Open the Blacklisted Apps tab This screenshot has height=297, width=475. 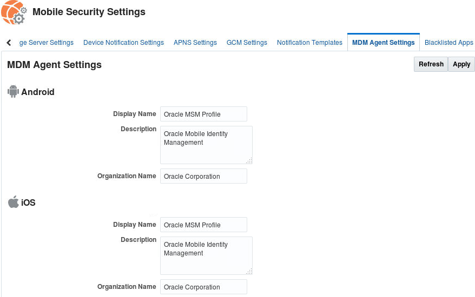(448, 43)
